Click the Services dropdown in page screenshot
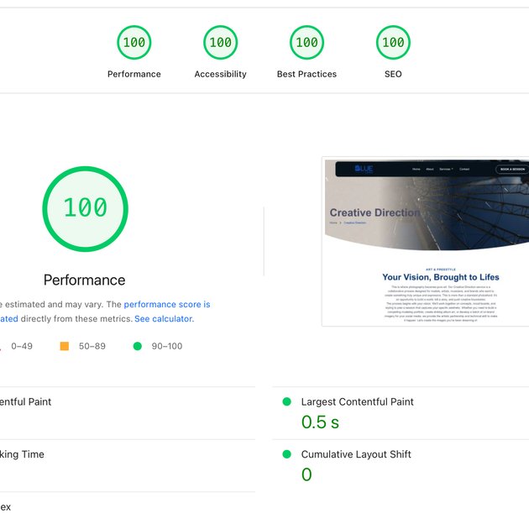The width and height of the screenshot is (529, 529). [x=446, y=169]
